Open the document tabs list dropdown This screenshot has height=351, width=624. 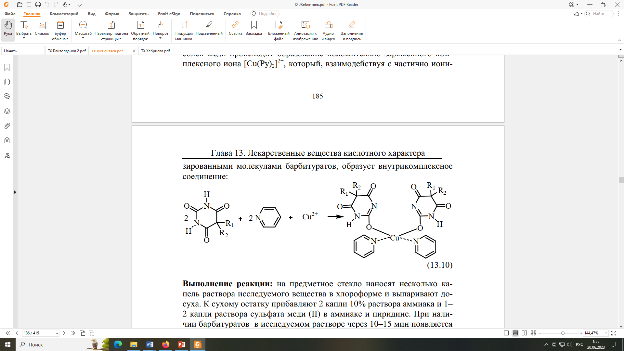pyautogui.click(x=620, y=50)
